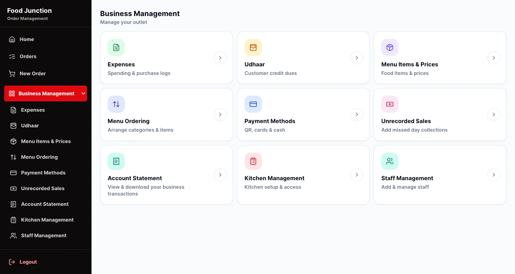Click the Menu Items & Prices card arrow
The image size is (515, 274).
click(x=494, y=58)
